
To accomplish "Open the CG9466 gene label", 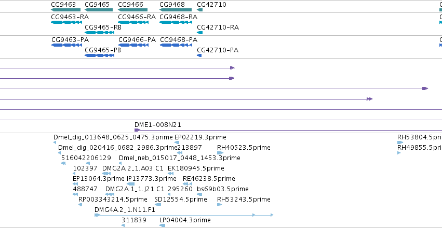I will click(x=130, y=5).
